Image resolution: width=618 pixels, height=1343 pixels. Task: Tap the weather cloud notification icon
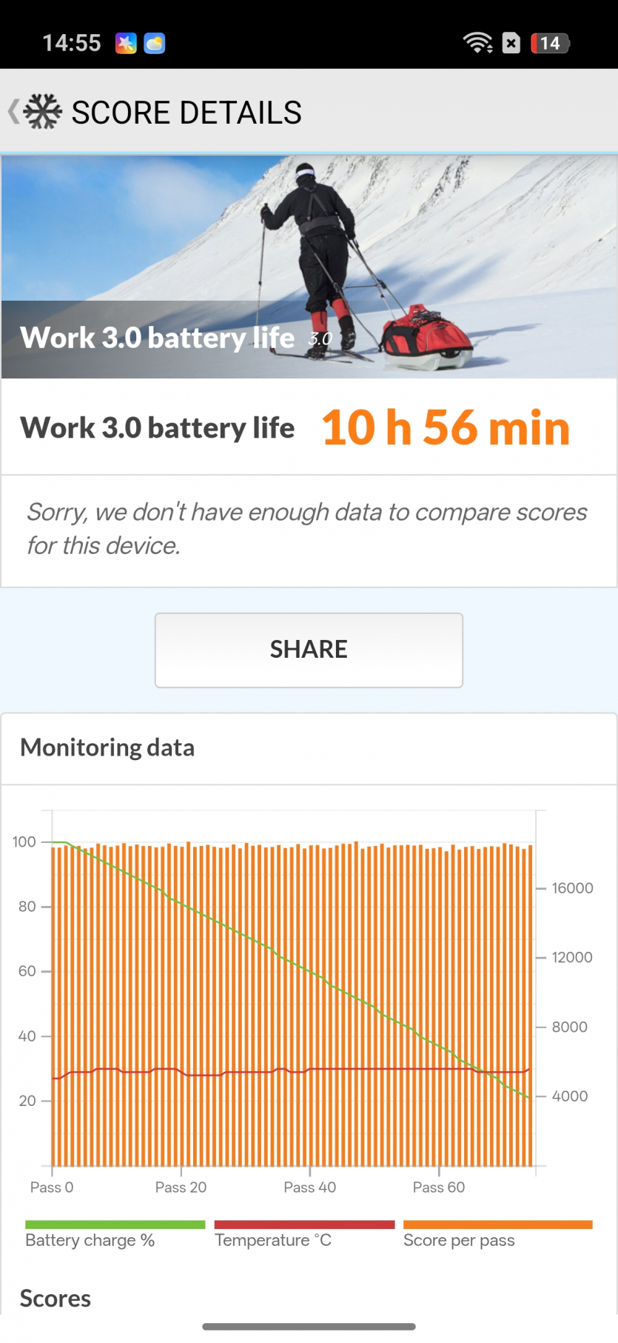pos(154,44)
